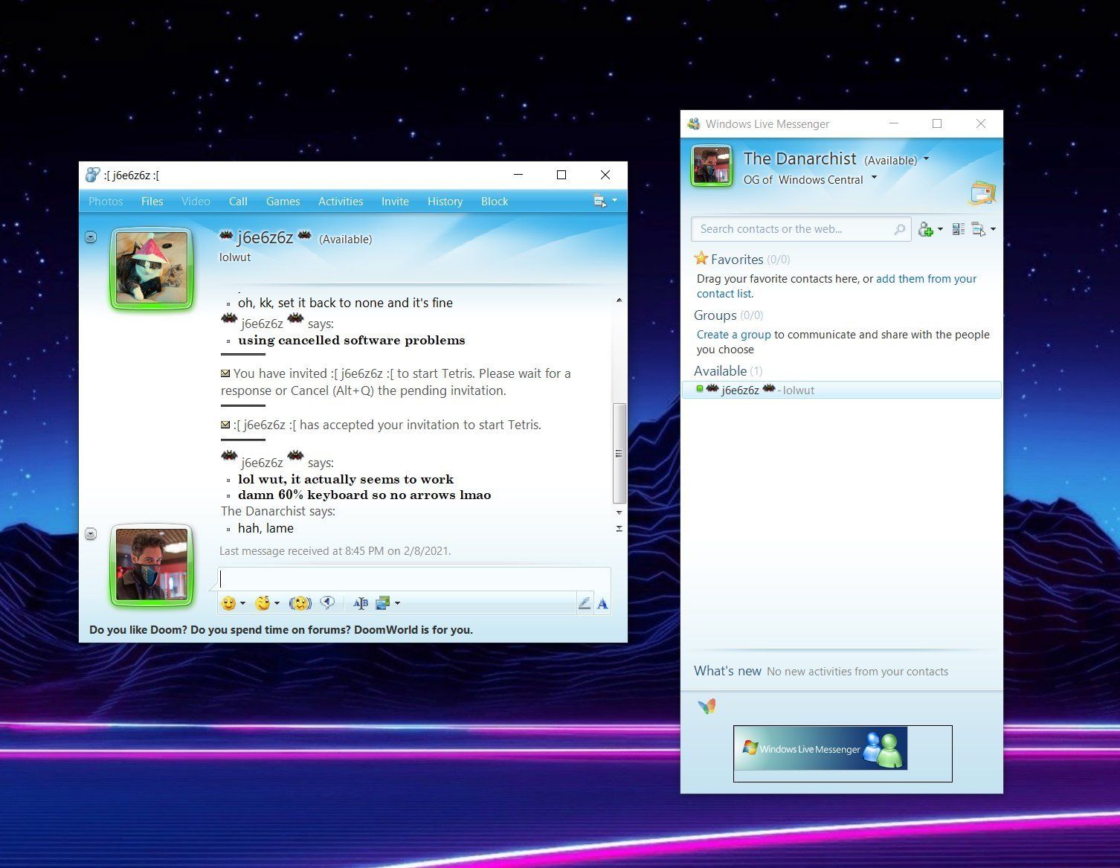Click the photo sharing icon beside The Danarchist
The height and width of the screenshot is (868, 1120).
pos(982,191)
